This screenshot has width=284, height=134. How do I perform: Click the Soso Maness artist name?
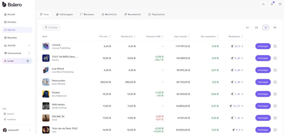[58, 84]
